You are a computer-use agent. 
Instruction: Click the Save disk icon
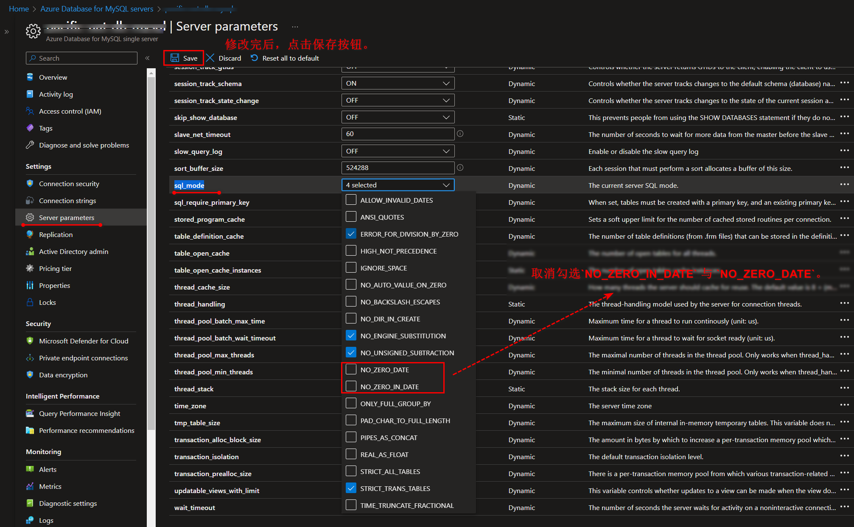pos(175,58)
